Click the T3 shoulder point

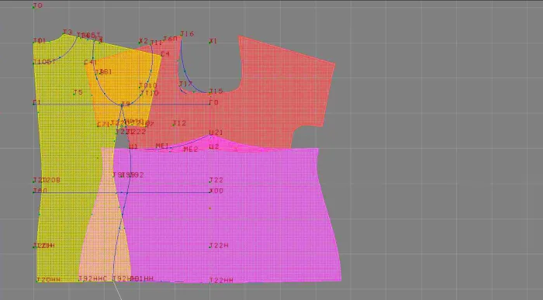coord(64,34)
